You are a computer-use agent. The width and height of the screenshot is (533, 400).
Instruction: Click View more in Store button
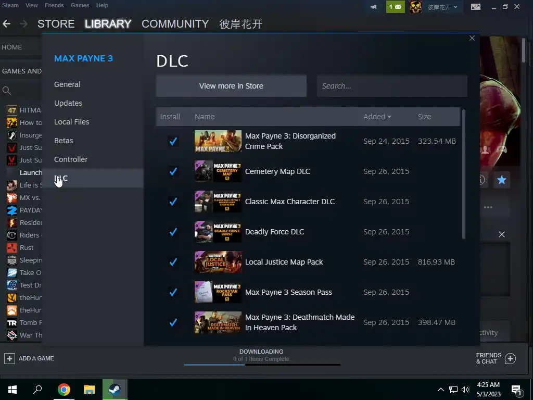tap(231, 86)
